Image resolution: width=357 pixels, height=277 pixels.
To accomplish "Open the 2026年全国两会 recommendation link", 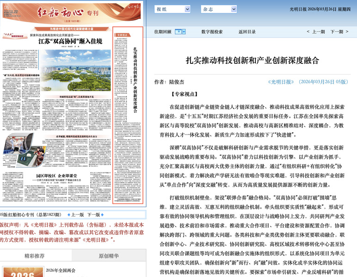I will [x=61, y=271].
